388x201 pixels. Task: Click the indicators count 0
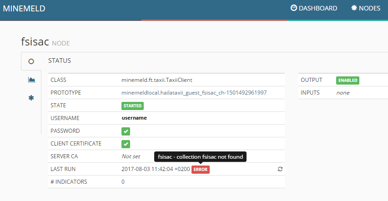click(x=123, y=182)
